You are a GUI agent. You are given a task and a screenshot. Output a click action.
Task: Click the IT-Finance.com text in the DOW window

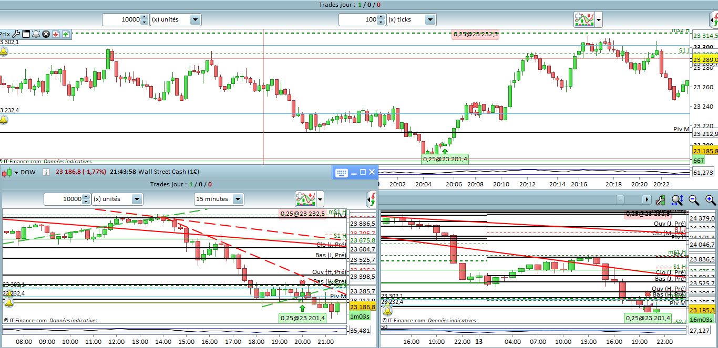[x=28, y=320]
